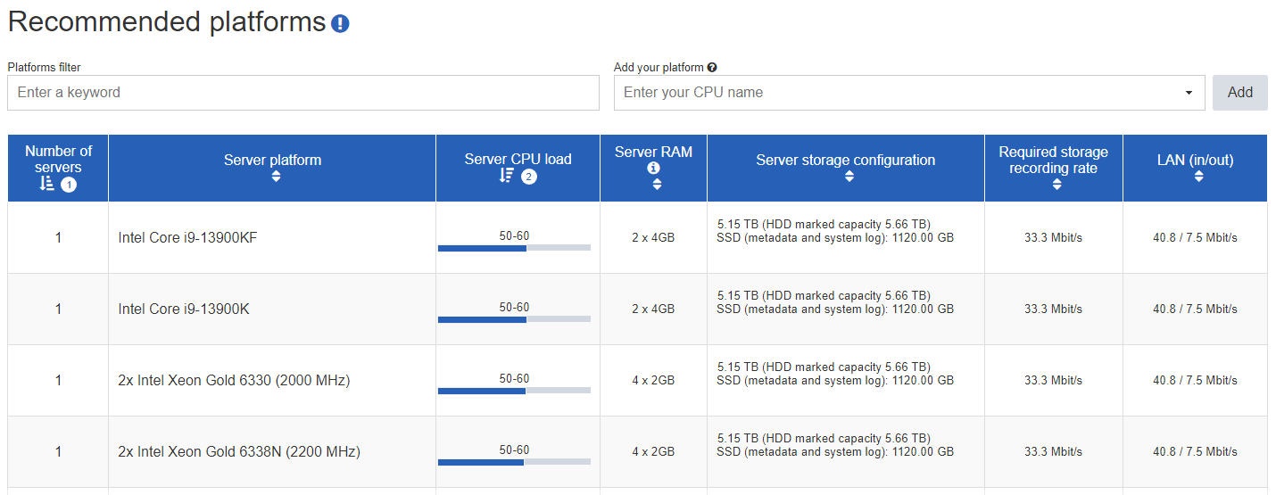Click sort arrows under Server platform header

276,177
